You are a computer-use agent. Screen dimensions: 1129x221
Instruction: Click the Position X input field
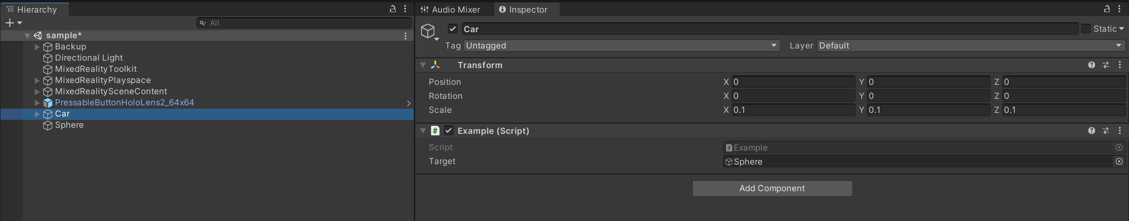(793, 82)
